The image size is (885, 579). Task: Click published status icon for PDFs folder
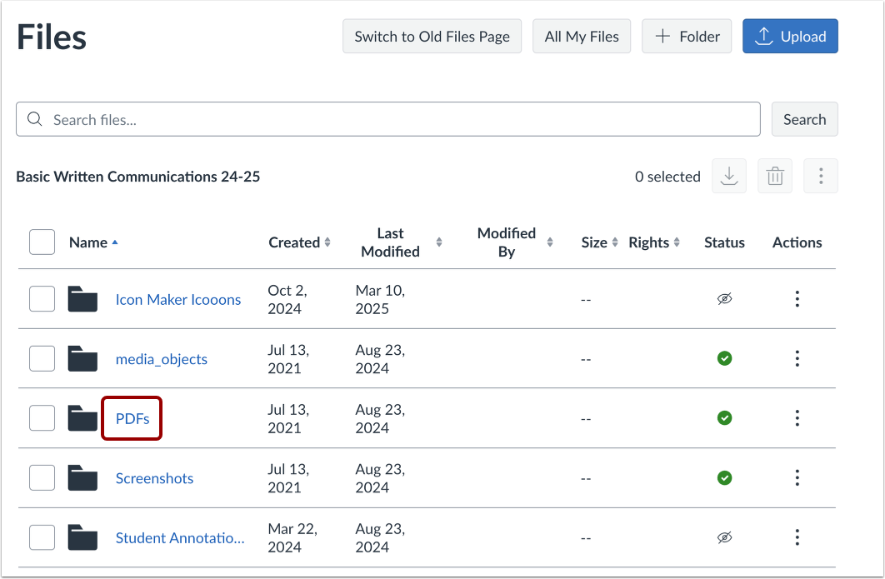[x=725, y=418]
